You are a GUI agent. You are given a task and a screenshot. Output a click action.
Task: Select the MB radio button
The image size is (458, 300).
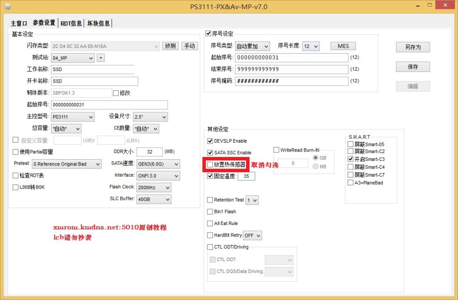(316, 166)
